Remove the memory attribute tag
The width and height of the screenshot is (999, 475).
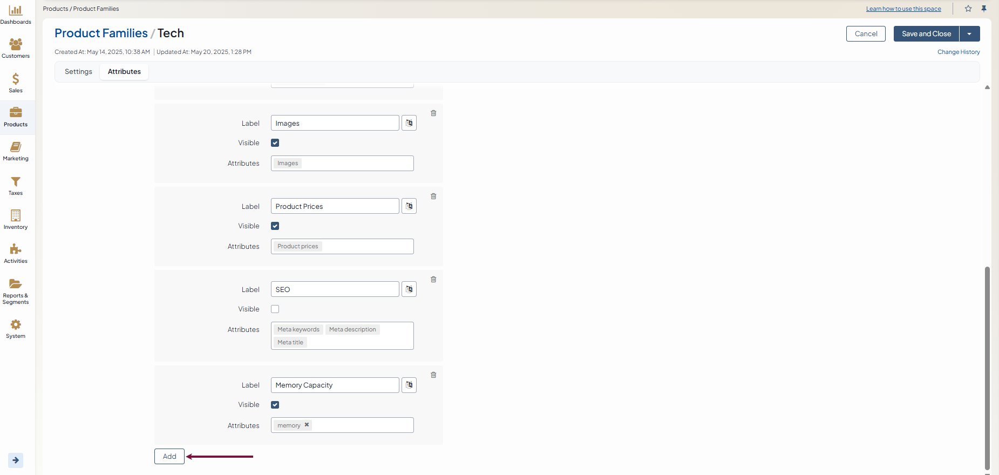(x=307, y=425)
